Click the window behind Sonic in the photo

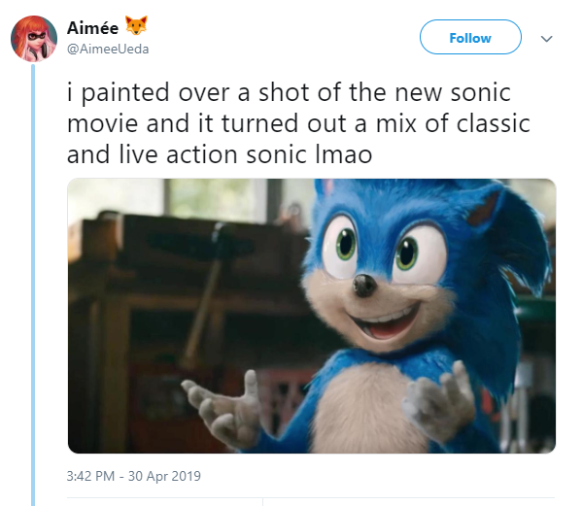coord(216,198)
